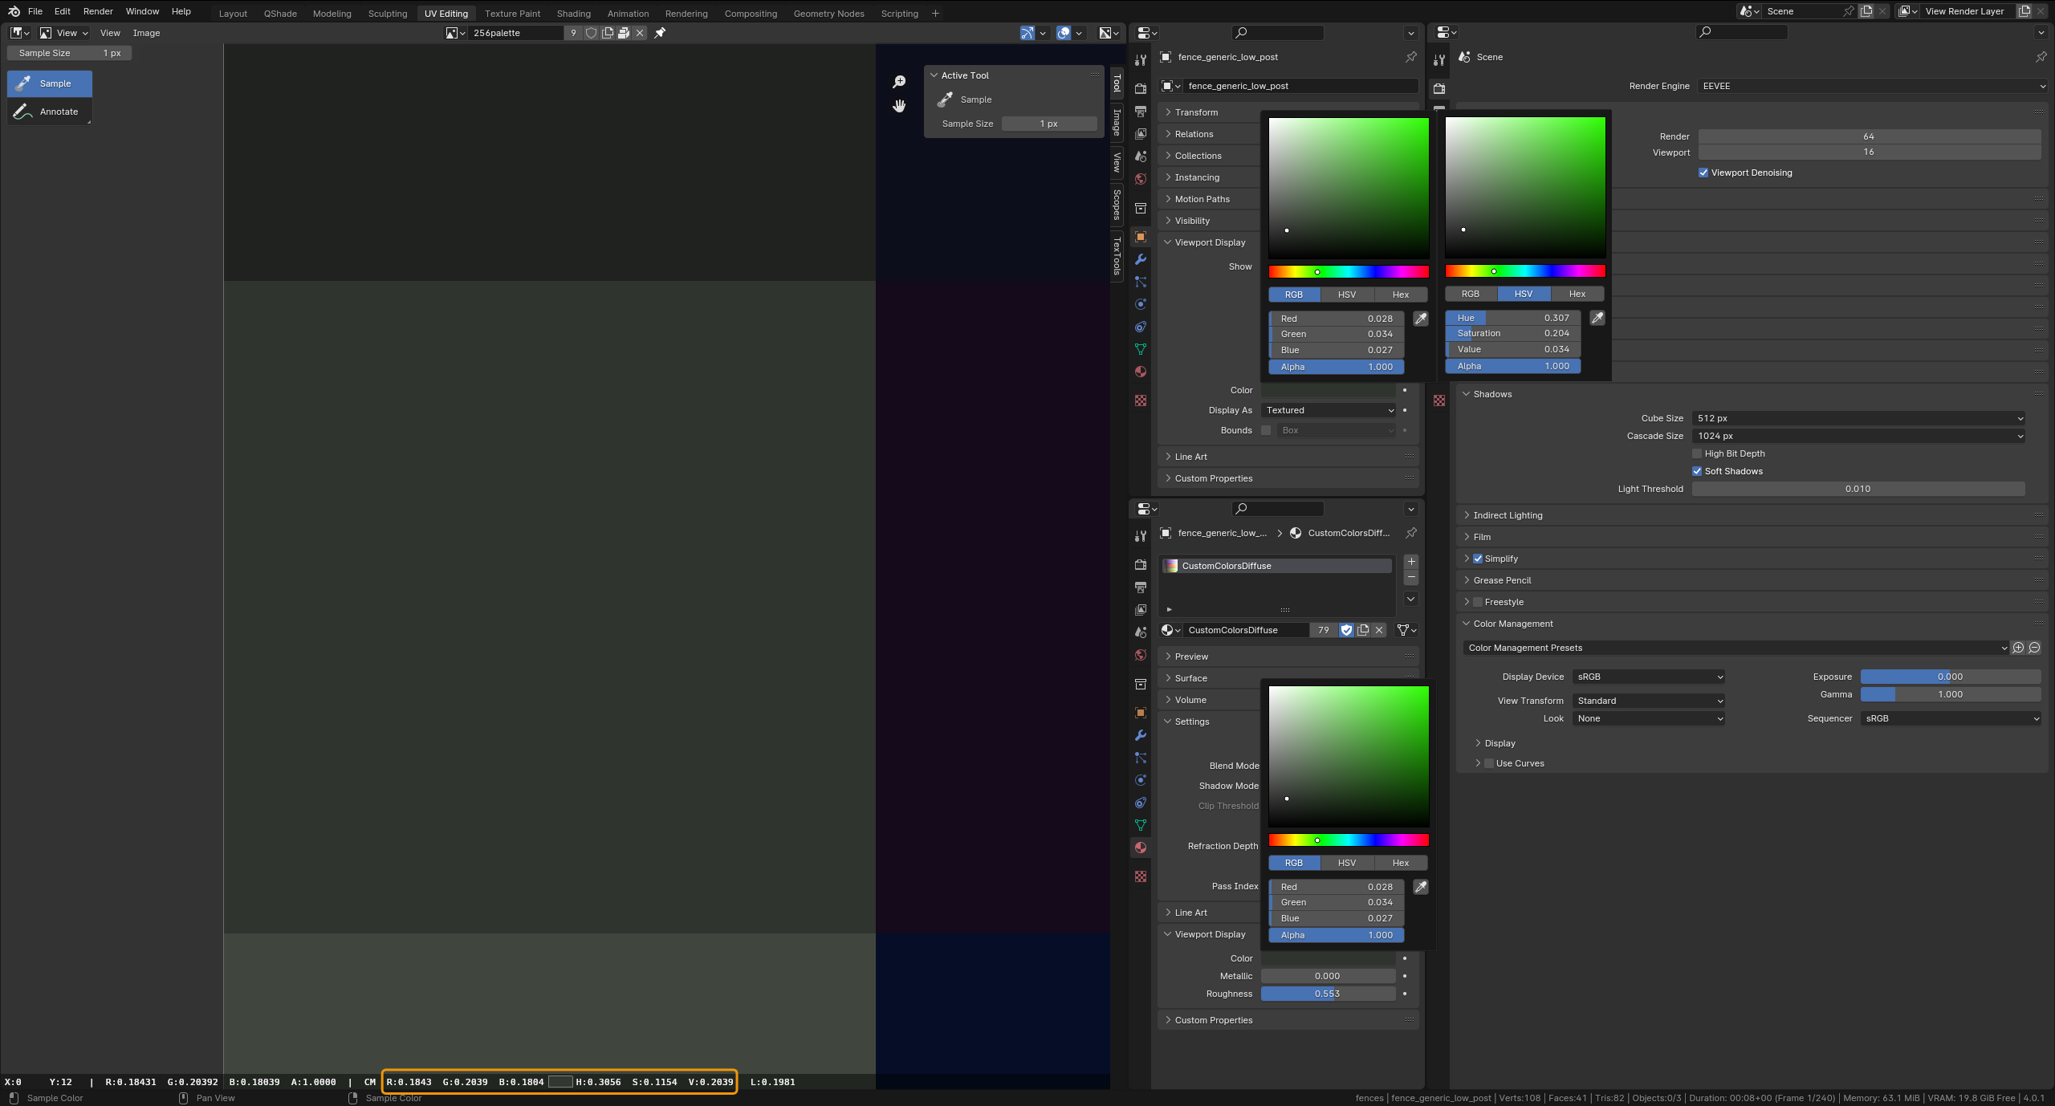
Task: Disable Viewport Denoising checkbox
Action: click(1703, 173)
